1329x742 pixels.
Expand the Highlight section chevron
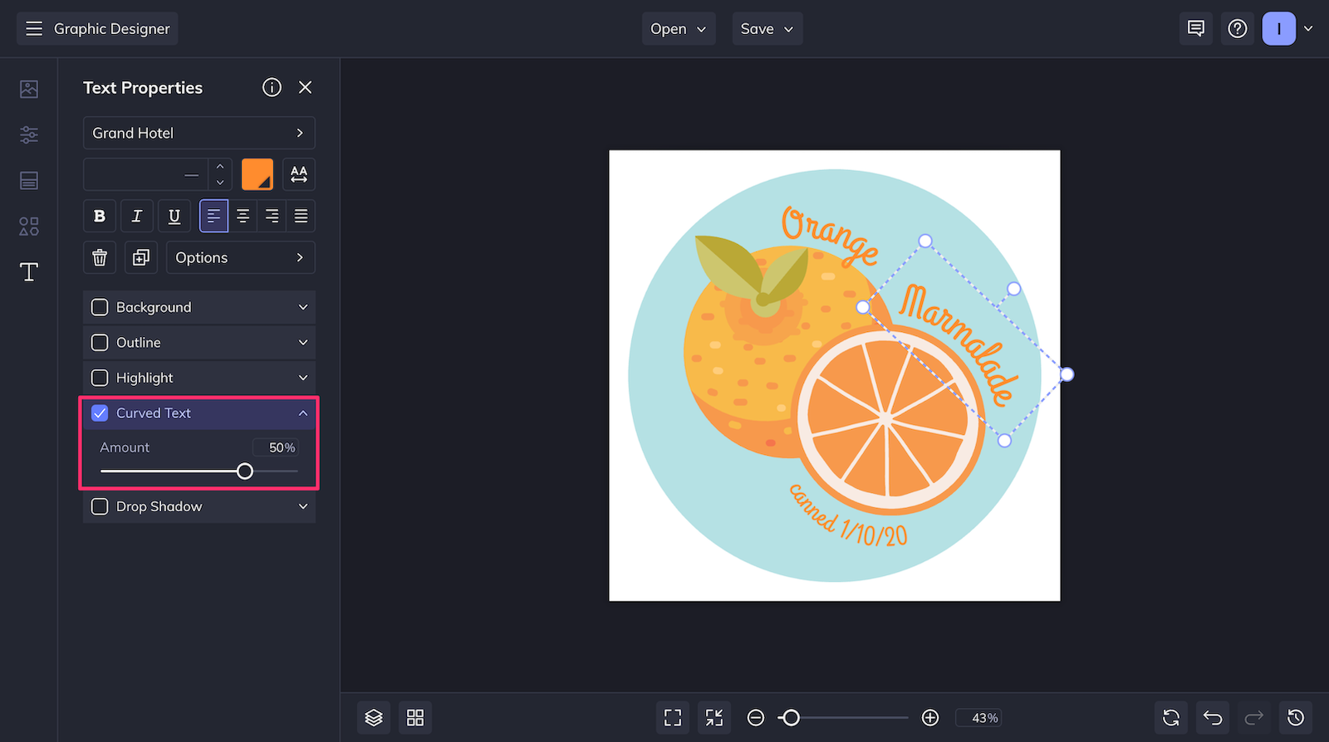point(303,378)
